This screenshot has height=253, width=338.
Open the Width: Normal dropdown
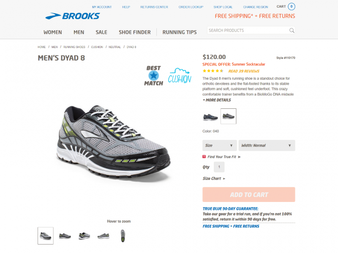pyautogui.click(x=267, y=145)
